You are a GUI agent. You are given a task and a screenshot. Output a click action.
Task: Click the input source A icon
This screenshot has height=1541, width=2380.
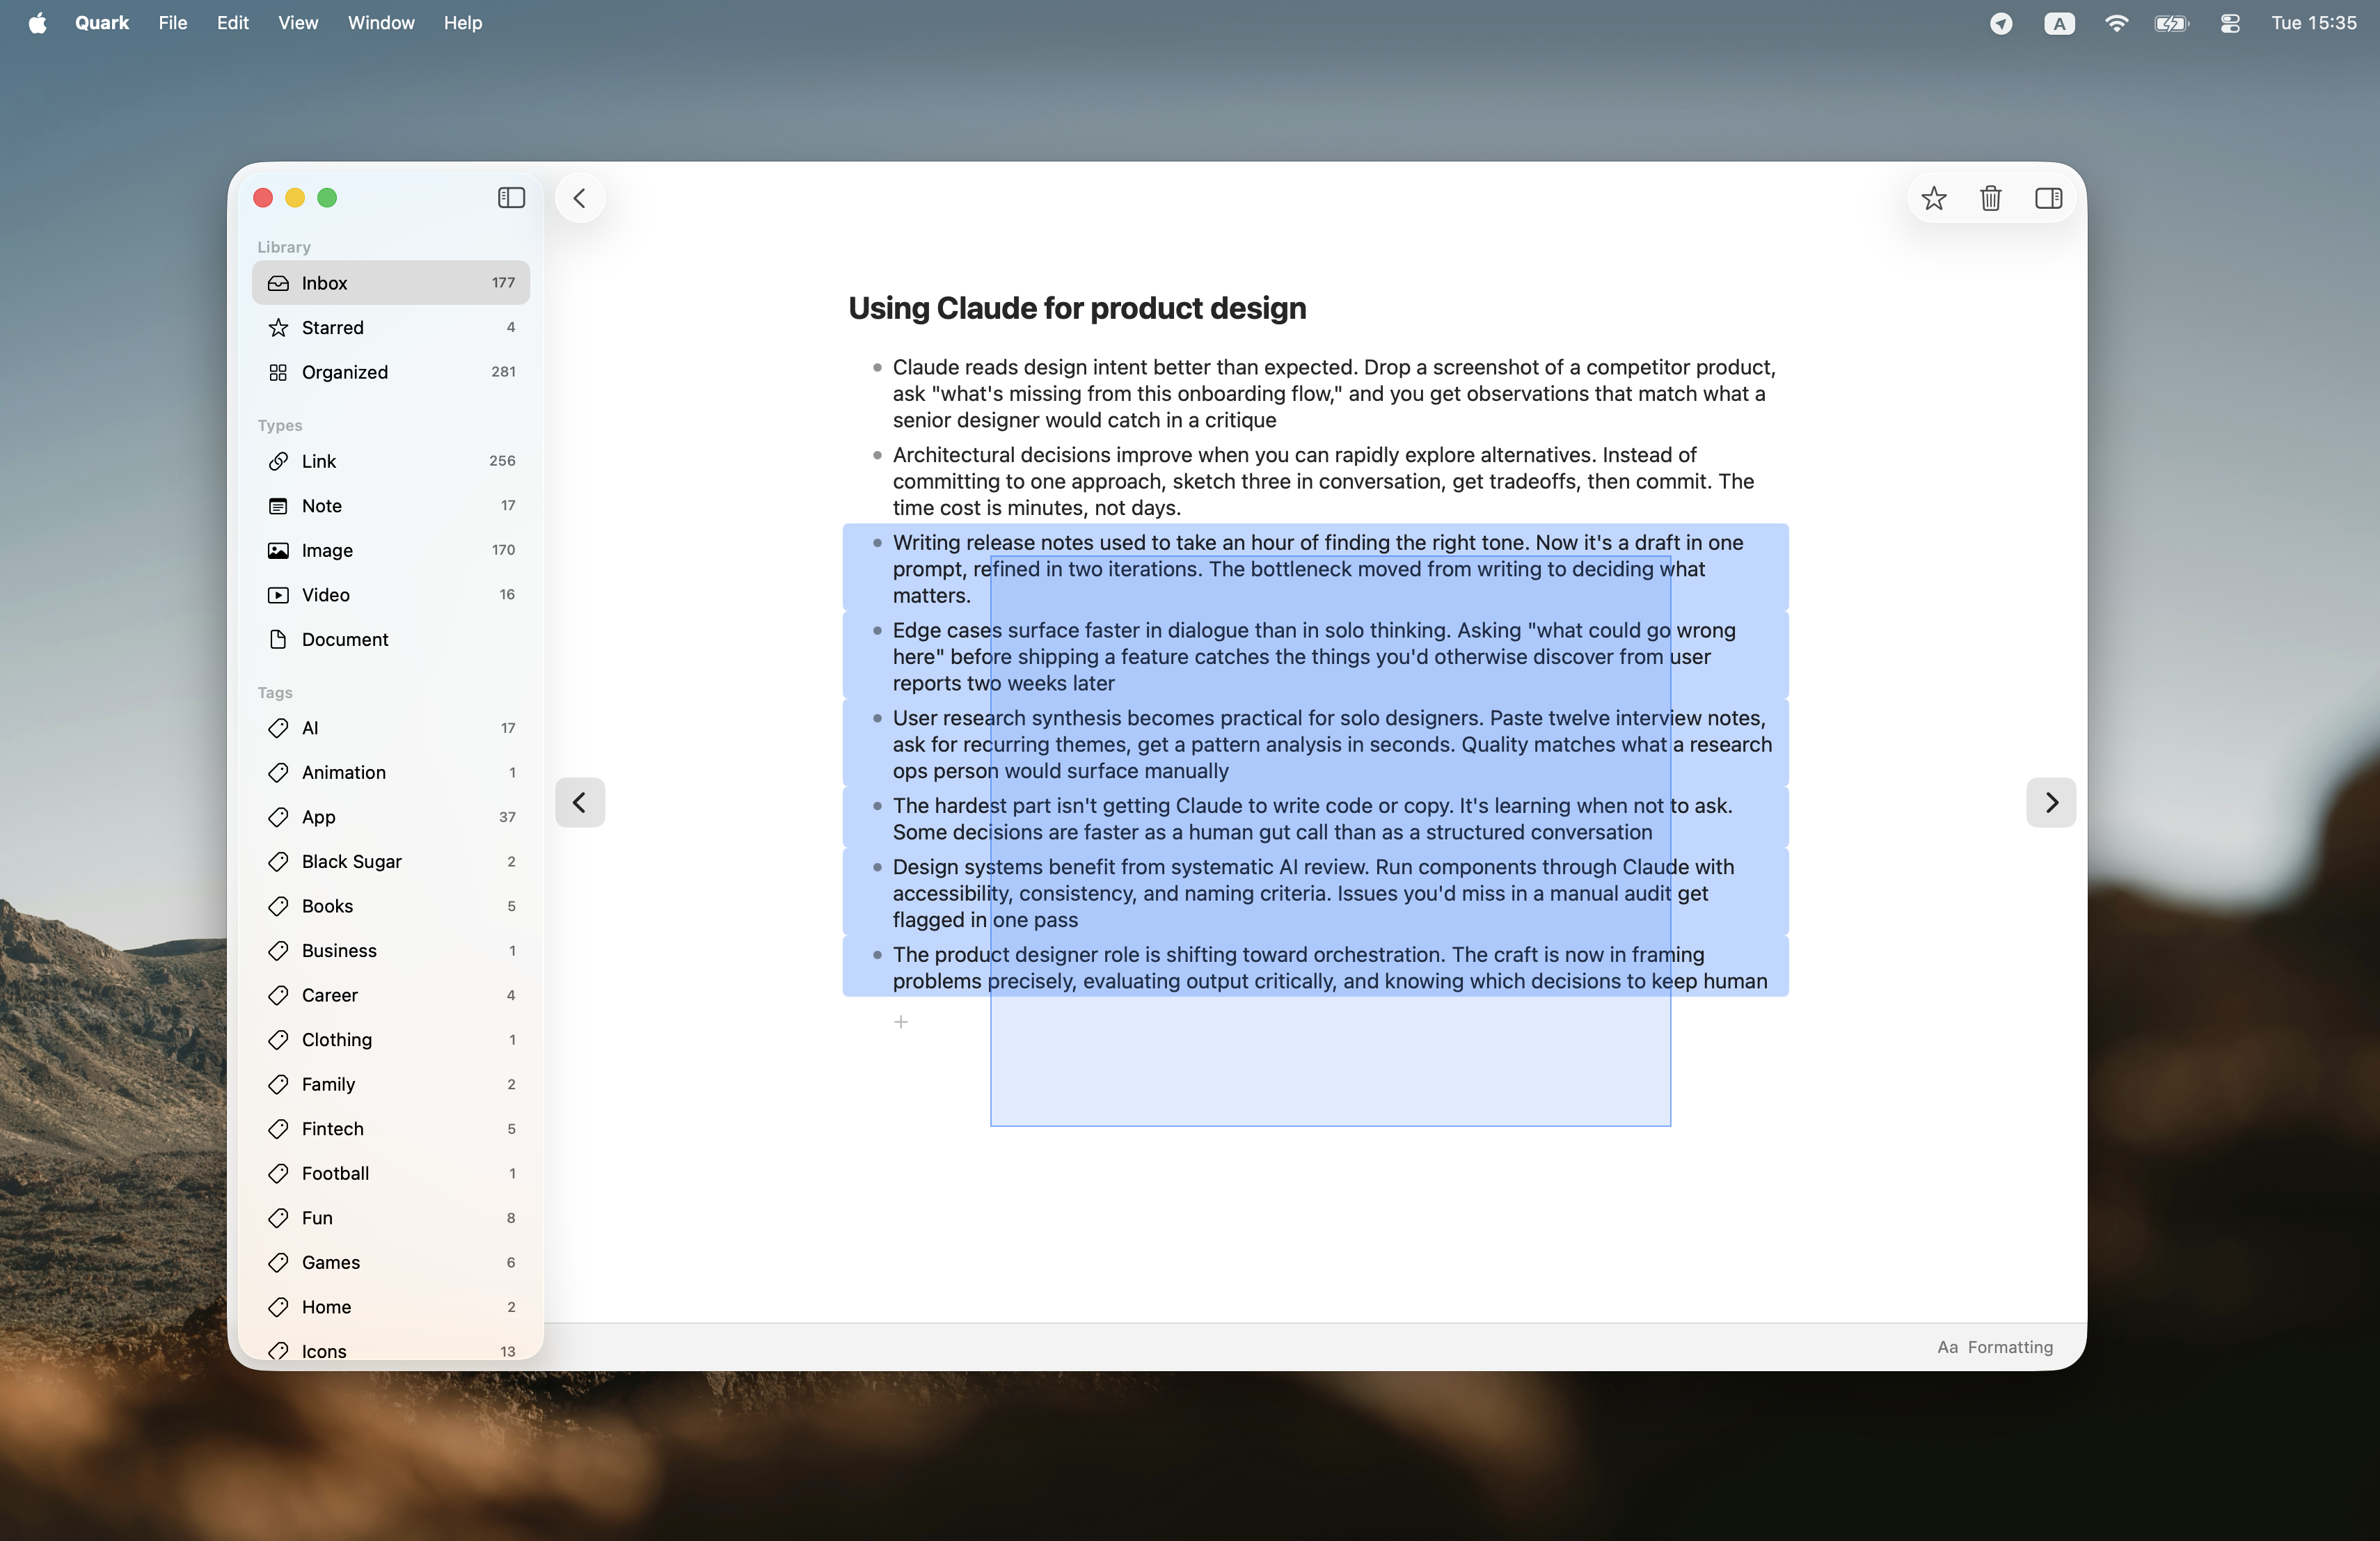[x=2059, y=23]
